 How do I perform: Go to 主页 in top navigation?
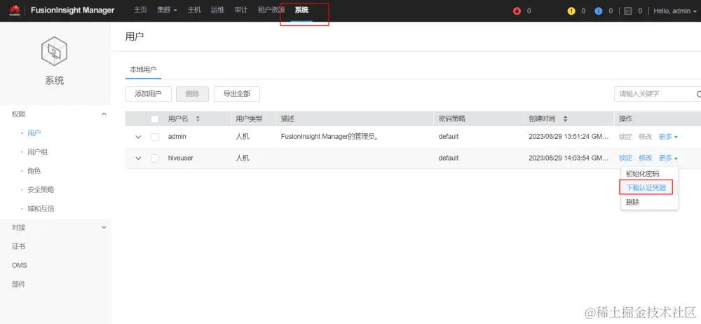tap(140, 11)
